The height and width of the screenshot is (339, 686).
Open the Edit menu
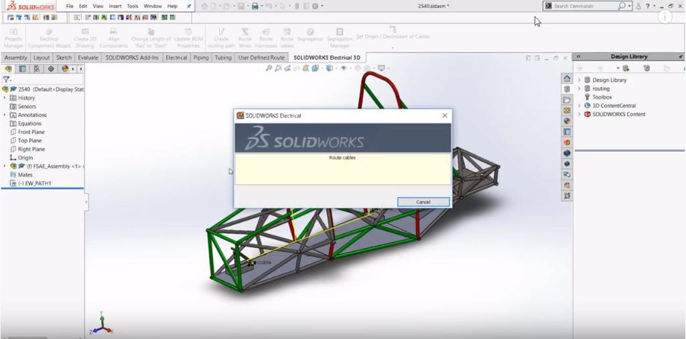click(83, 6)
